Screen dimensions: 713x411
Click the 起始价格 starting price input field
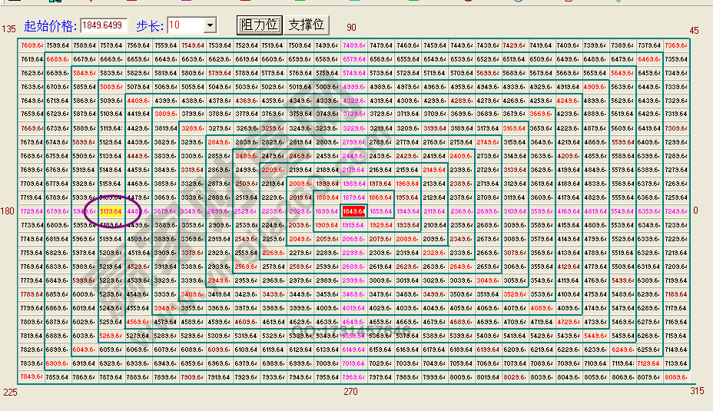click(x=103, y=26)
